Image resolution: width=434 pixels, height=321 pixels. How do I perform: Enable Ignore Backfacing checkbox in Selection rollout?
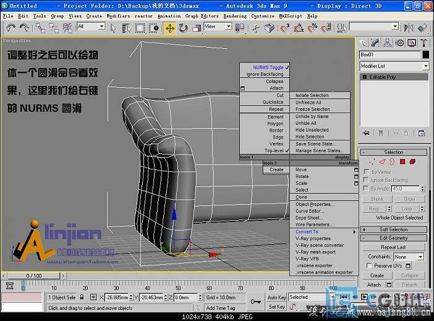pos(366,180)
